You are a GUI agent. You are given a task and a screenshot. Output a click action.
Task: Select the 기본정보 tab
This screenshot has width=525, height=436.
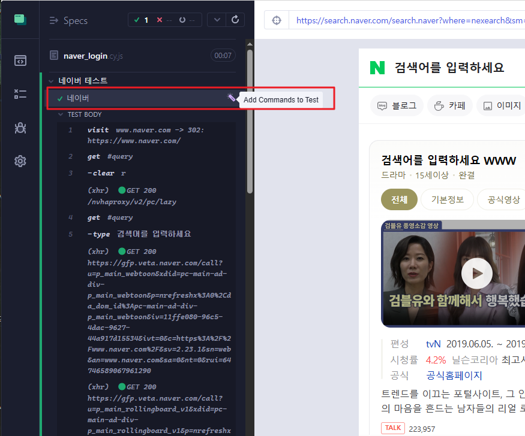448,199
